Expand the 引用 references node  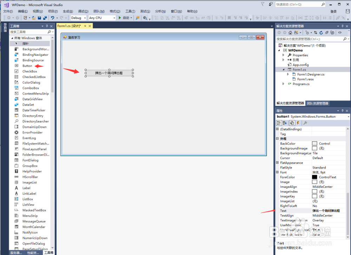click(283, 60)
